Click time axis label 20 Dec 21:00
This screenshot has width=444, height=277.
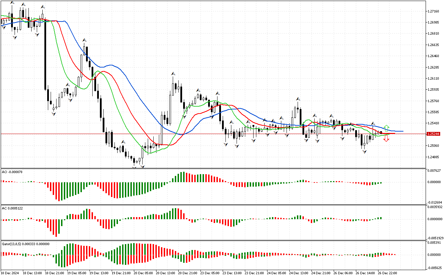(x=188, y=273)
